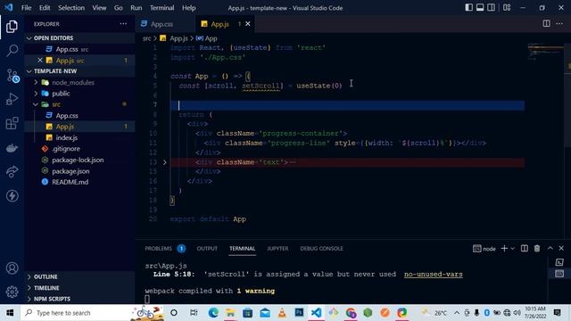Click the taskbar search box
The height and width of the screenshot is (321, 571).
point(93,313)
